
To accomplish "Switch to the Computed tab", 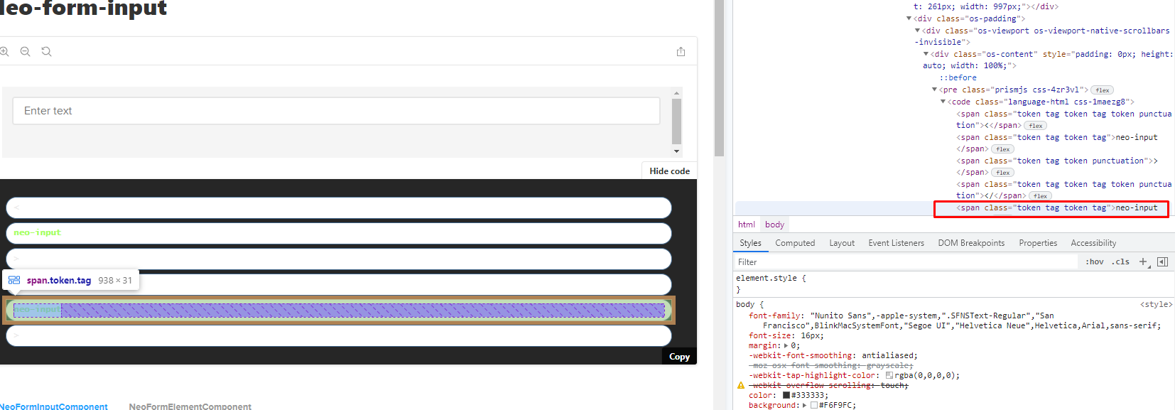I will pos(795,243).
